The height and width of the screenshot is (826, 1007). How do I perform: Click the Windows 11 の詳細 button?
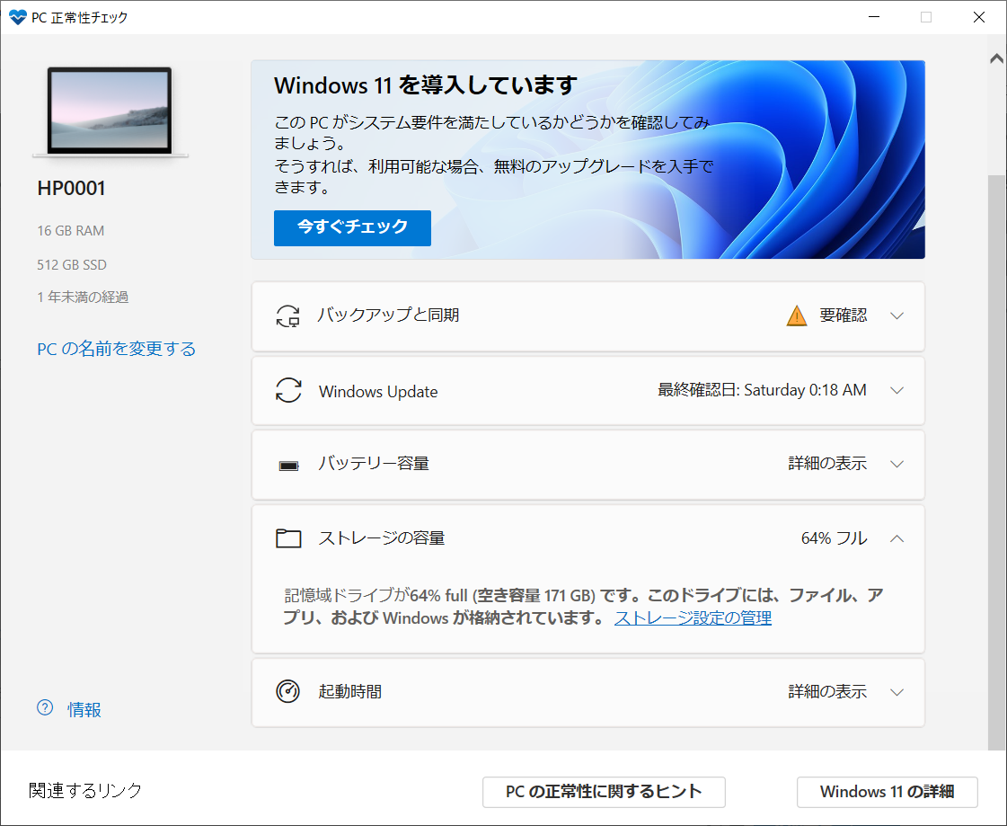click(887, 792)
